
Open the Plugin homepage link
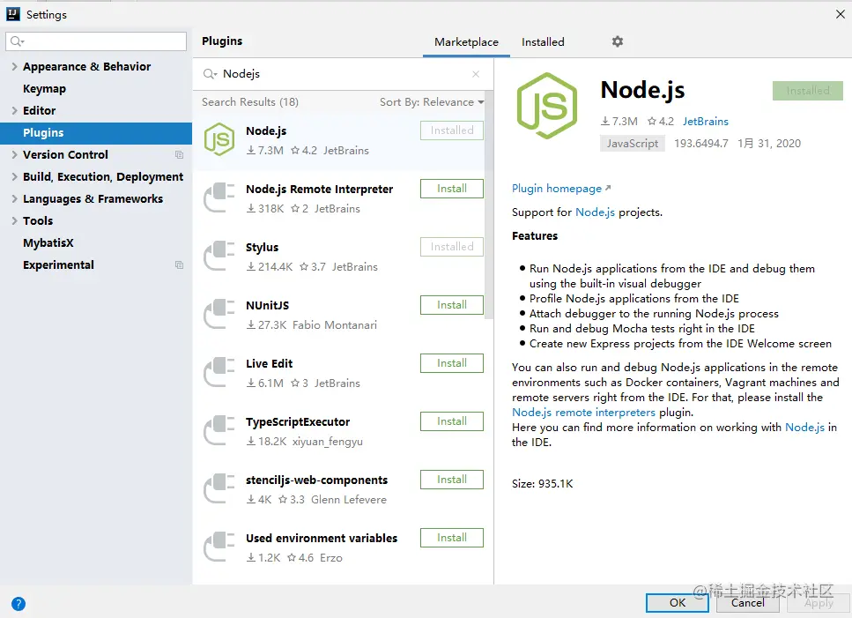pyautogui.click(x=561, y=189)
